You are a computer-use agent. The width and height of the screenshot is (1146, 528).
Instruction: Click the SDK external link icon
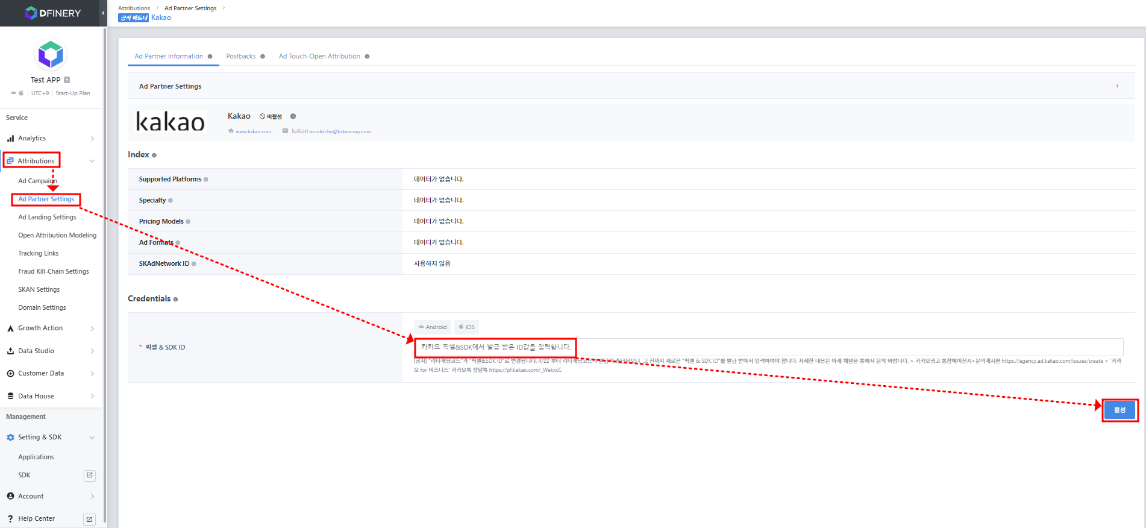coord(90,476)
